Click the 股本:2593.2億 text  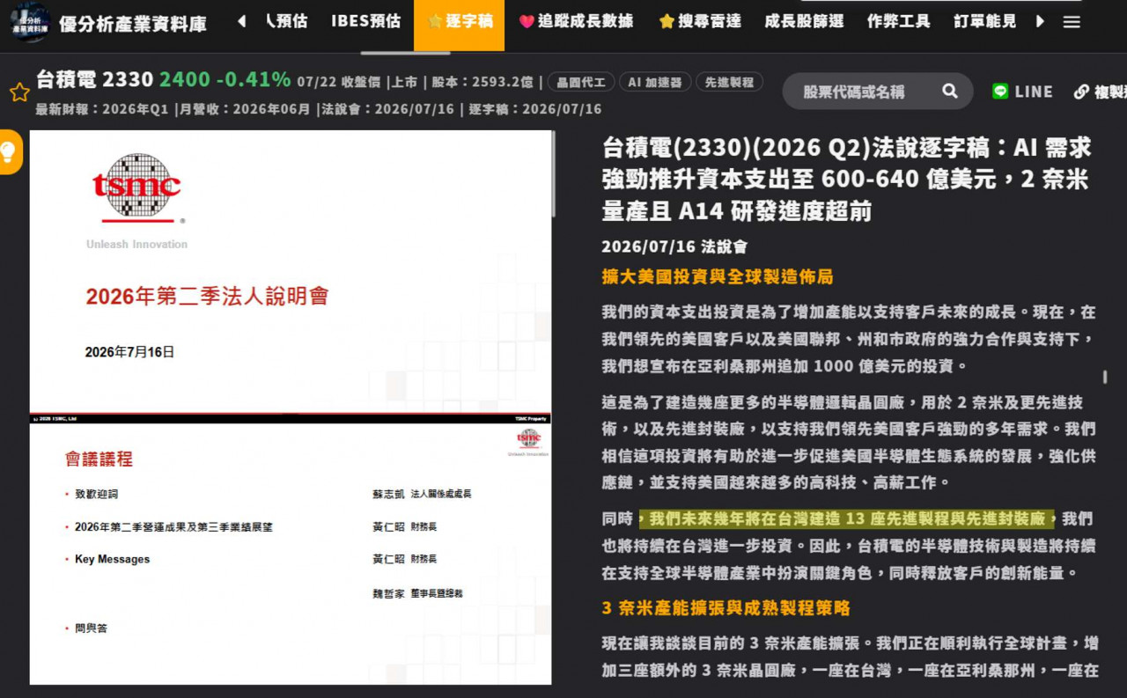pos(481,82)
